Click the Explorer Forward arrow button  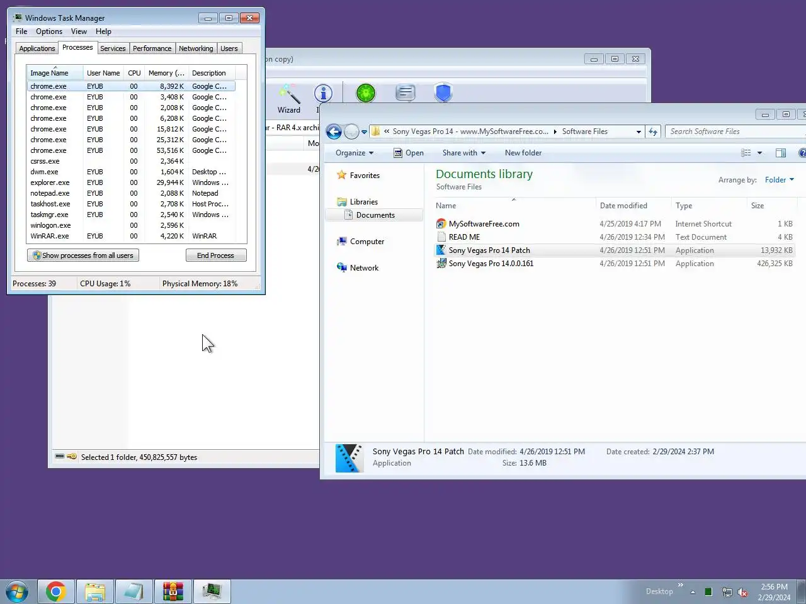351,131
